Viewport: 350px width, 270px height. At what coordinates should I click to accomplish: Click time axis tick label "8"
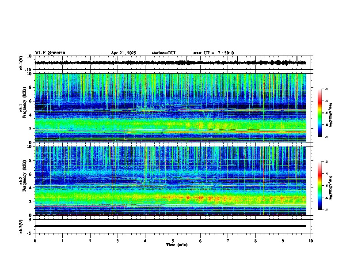[x=255, y=241]
